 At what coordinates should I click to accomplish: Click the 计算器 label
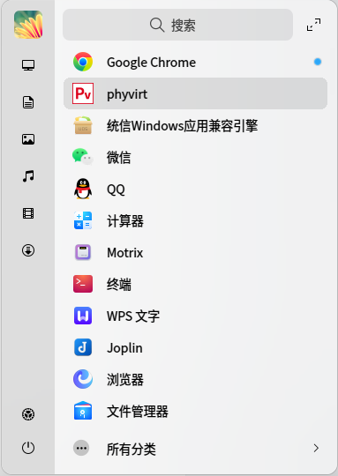tap(125, 221)
